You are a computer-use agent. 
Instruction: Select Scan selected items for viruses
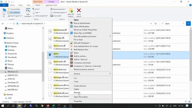(91, 46)
